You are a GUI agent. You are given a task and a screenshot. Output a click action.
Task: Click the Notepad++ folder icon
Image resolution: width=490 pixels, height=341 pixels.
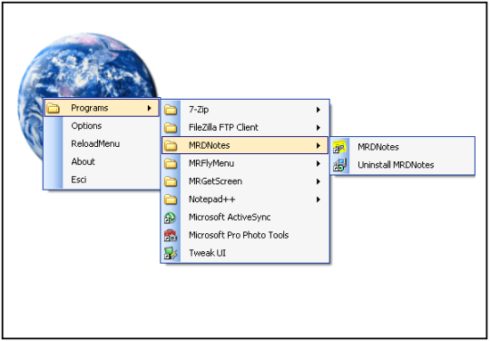pyautogui.click(x=171, y=200)
